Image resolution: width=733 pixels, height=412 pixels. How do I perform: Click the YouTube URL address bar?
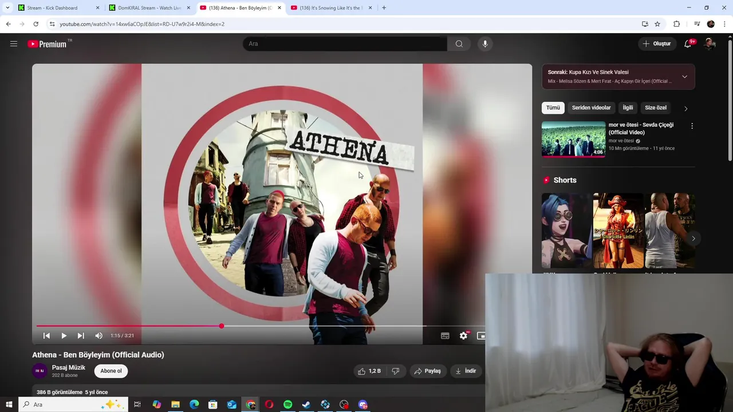pos(344,24)
